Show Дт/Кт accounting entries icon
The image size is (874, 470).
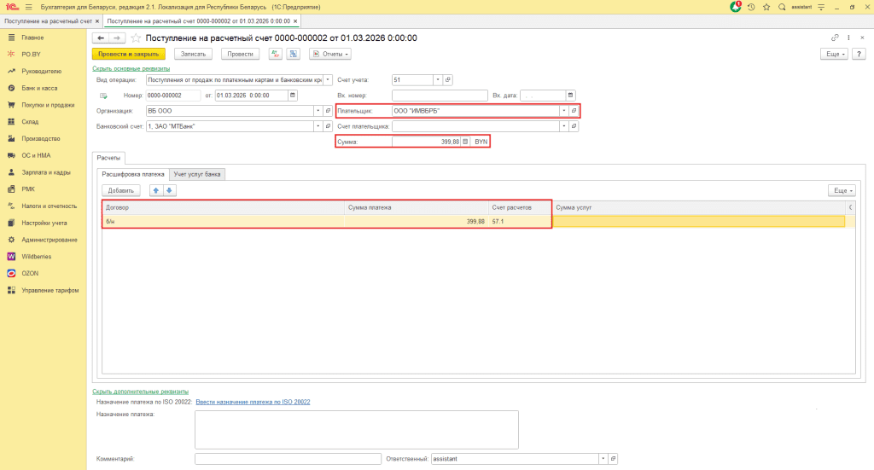tap(275, 54)
